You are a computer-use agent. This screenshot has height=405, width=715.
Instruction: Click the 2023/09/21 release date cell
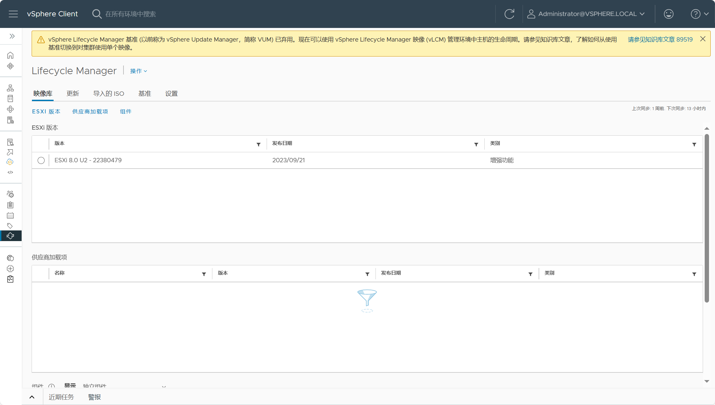[x=289, y=160]
